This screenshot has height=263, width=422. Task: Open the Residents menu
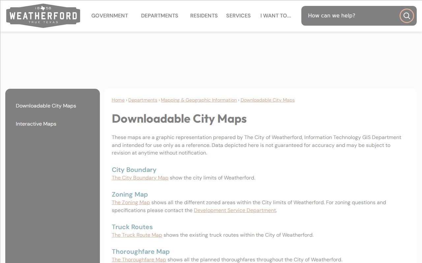click(x=204, y=16)
